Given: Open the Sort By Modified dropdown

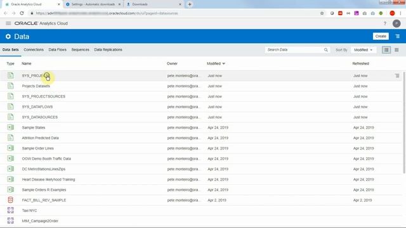Looking at the screenshot, I should [363, 50].
